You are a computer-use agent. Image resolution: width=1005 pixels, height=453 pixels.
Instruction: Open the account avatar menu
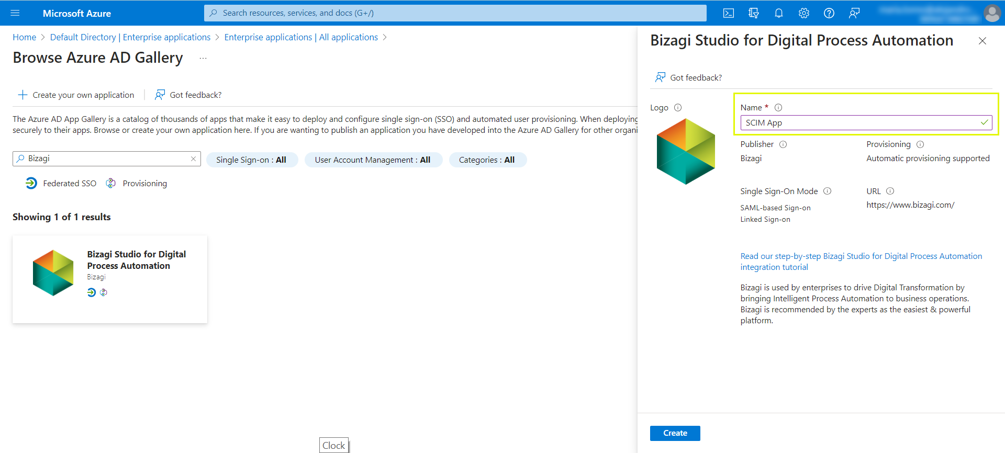(992, 13)
